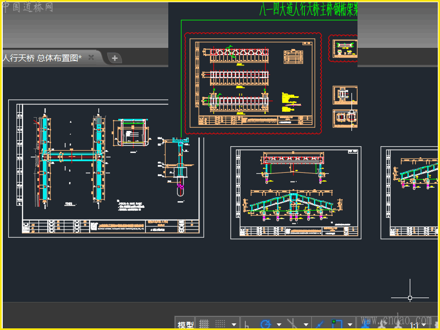Toggle ortho mode in status bar
440x330 pixels.
pyautogui.click(x=247, y=325)
